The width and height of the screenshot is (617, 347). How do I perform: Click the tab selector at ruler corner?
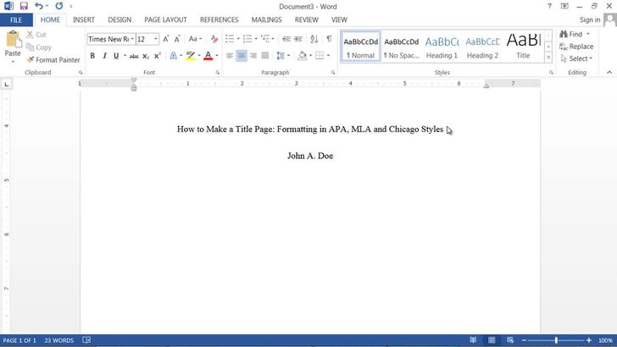[x=6, y=84]
